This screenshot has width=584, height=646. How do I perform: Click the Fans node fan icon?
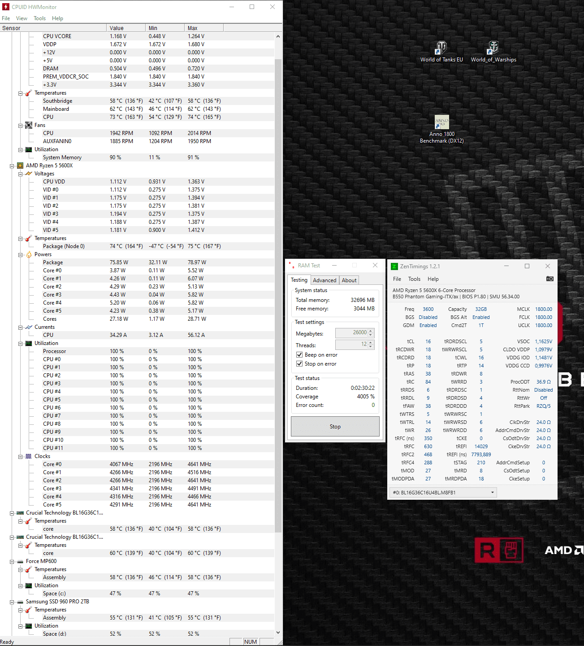point(29,125)
